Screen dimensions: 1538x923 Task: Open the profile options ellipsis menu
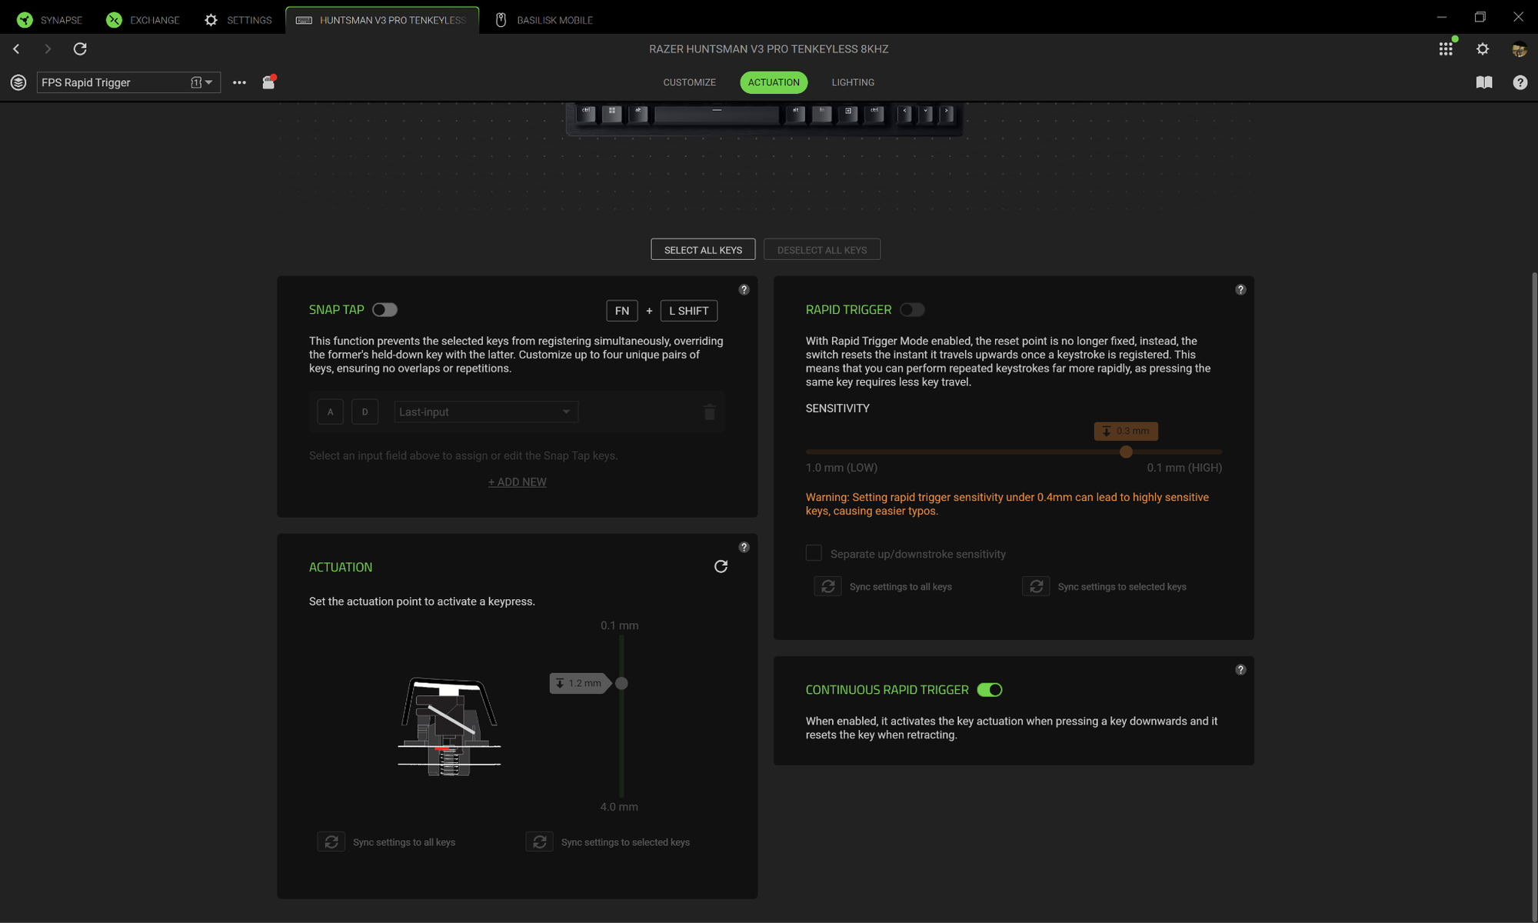tap(239, 82)
